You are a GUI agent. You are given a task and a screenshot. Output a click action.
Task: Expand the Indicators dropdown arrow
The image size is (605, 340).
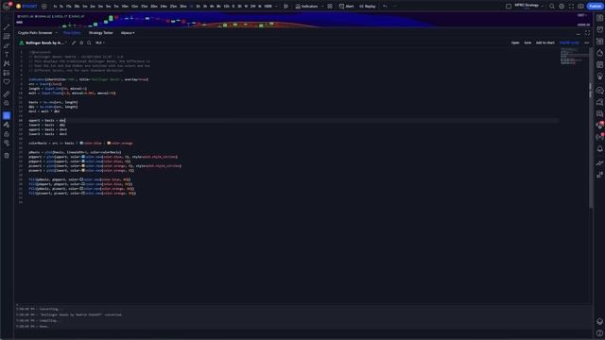click(322, 7)
